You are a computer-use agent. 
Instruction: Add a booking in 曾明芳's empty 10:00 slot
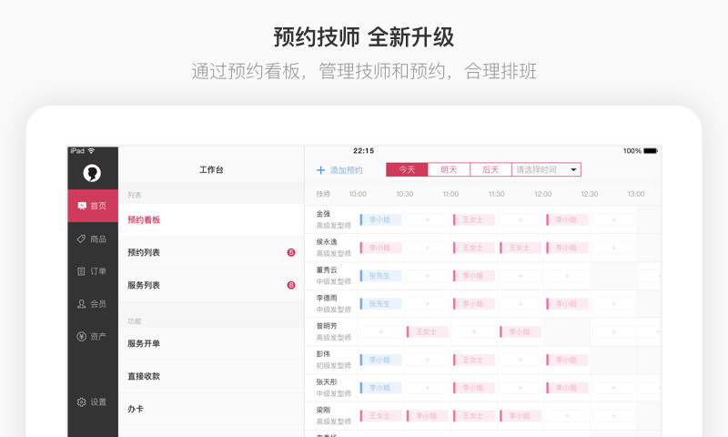pyautogui.click(x=381, y=332)
